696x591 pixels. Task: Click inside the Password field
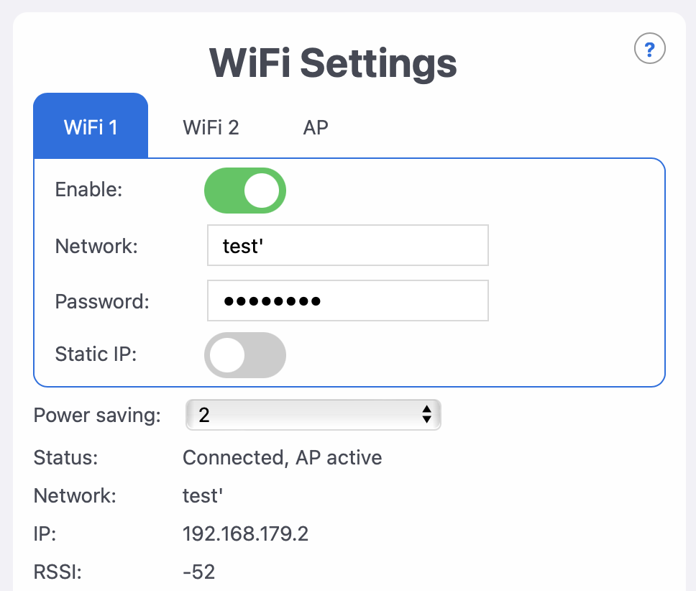pyautogui.click(x=347, y=301)
